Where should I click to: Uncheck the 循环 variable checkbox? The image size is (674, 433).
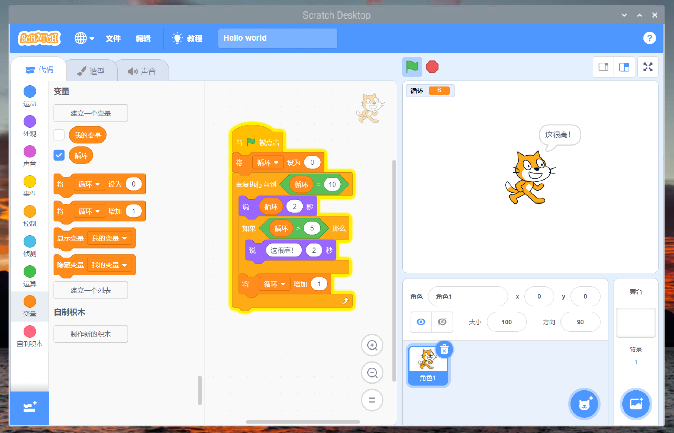pos(59,155)
